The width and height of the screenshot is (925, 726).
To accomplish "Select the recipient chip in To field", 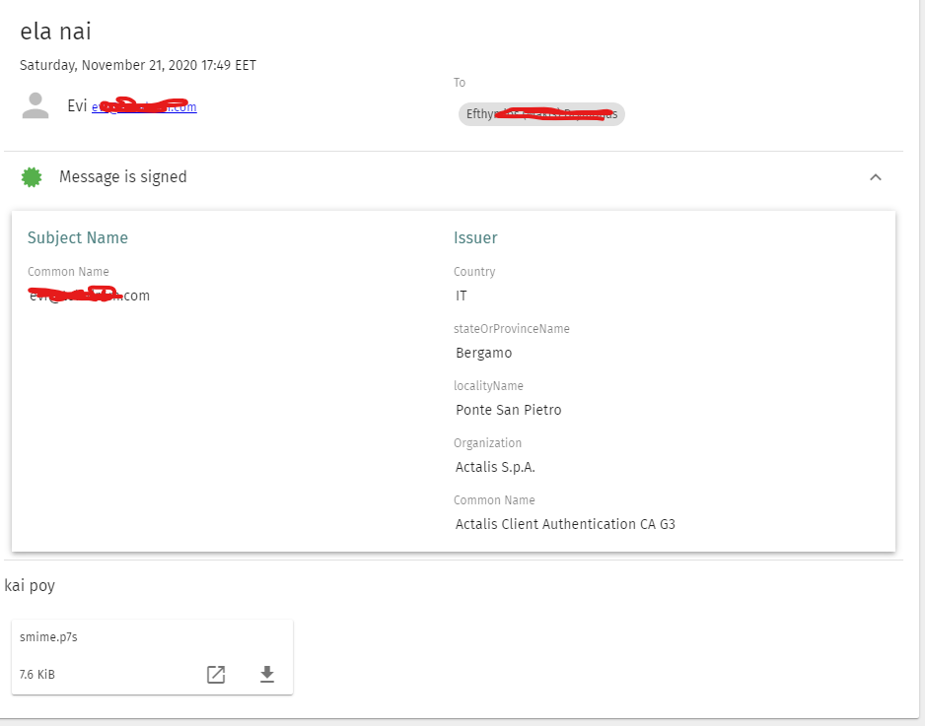I will click(541, 114).
